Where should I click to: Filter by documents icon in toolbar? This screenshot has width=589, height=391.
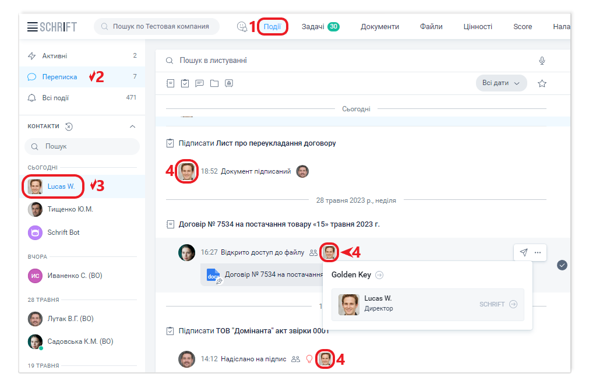click(x=170, y=83)
